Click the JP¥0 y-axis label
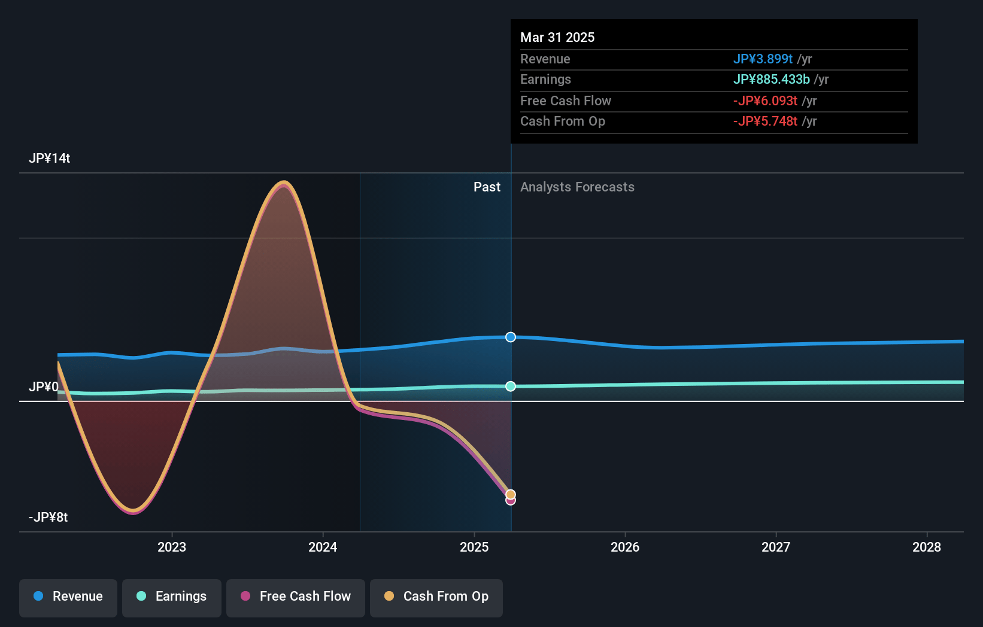Viewport: 983px width, 627px height. point(44,386)
